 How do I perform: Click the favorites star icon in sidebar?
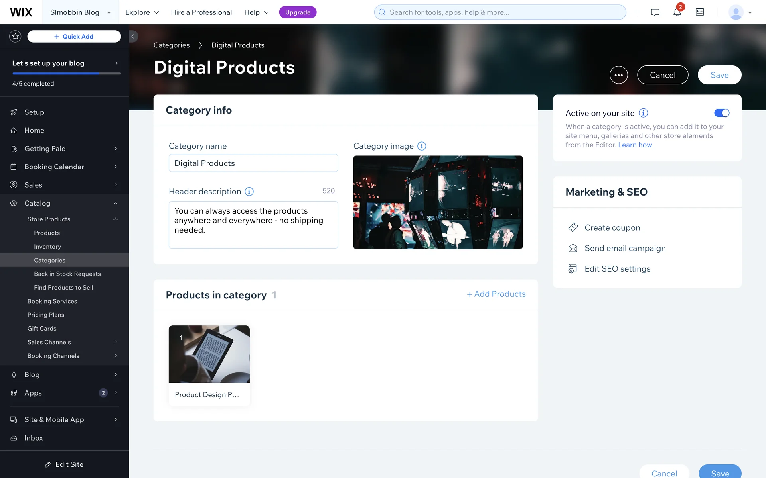click(15, 37)
